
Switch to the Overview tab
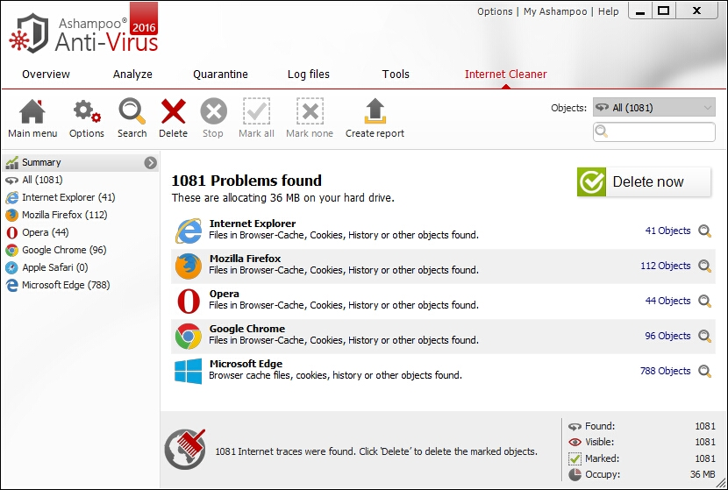tap(46, 75)
